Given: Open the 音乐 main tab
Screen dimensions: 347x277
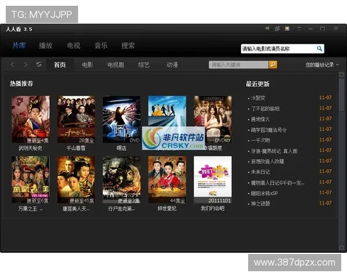Looking at the screenshot, I should [101, 46].
